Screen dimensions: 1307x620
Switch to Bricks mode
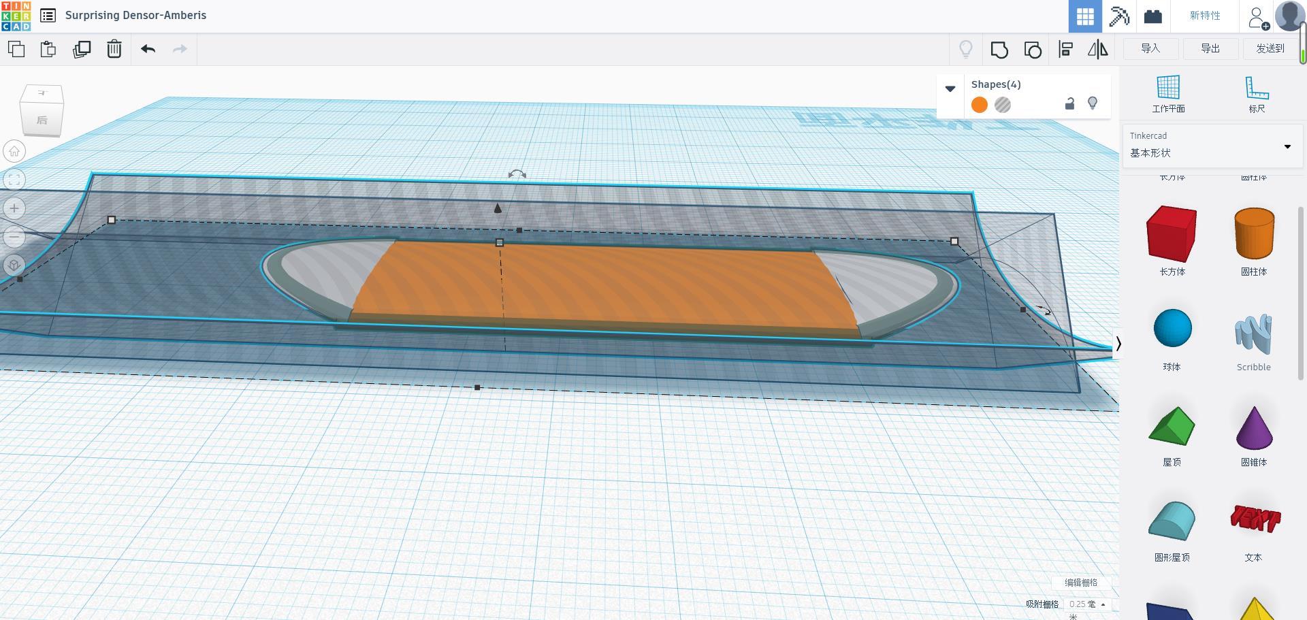pyautogui.click(x=1152, y=16)
